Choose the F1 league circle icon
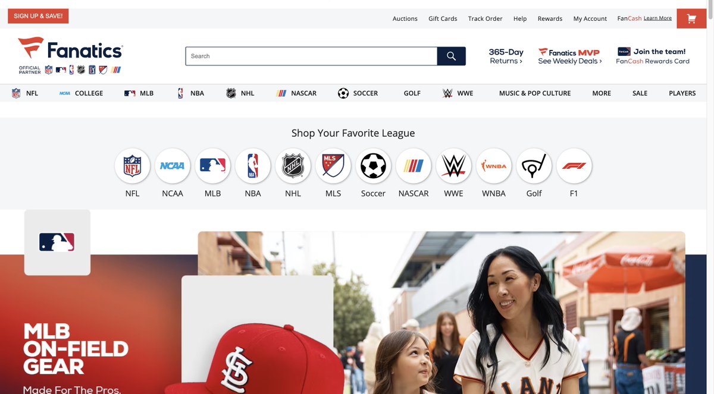 pyautogui.click(x=574, y=166)
